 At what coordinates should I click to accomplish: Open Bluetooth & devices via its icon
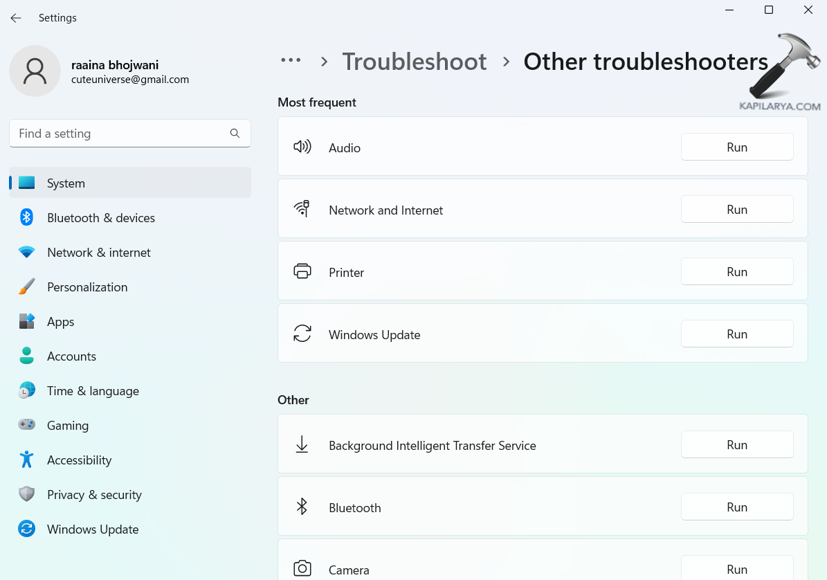coord(26,217)
